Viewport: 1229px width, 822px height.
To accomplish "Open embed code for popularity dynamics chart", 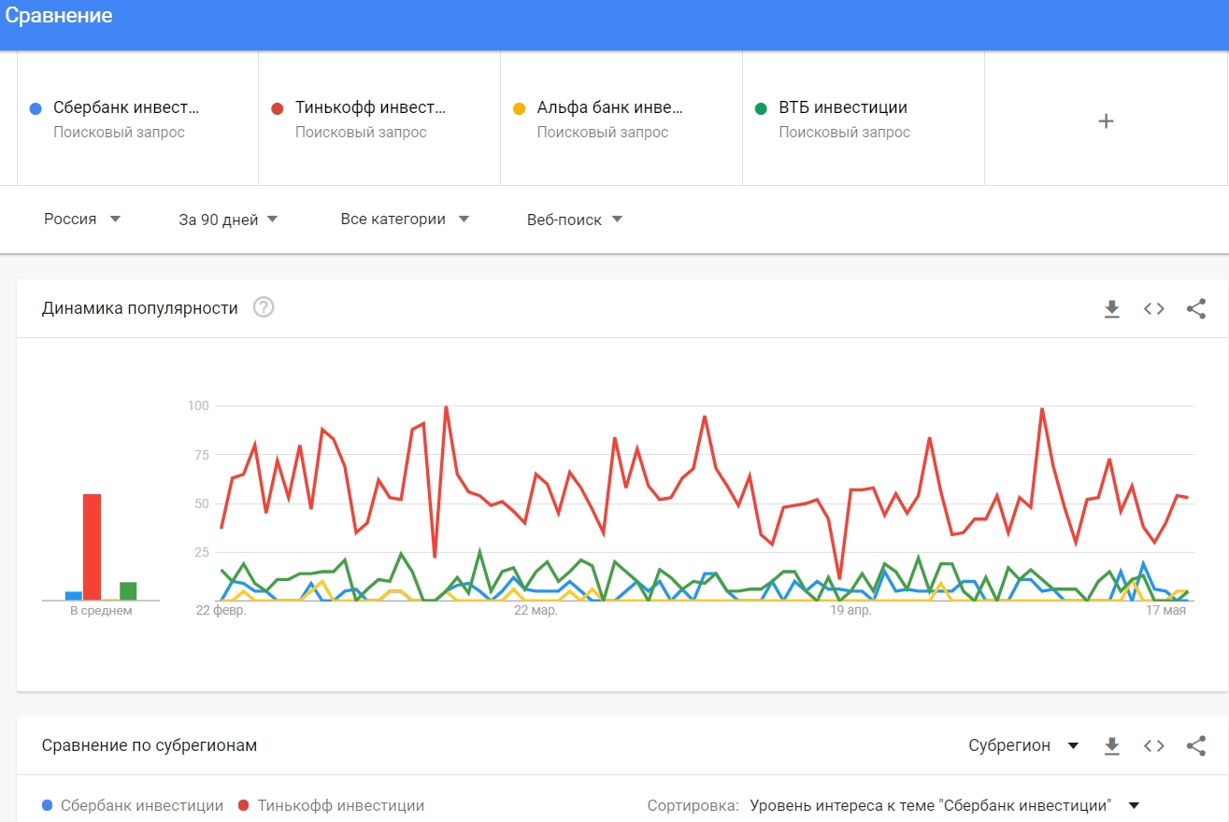I will pyautogui.click(x=1154, y=309).
